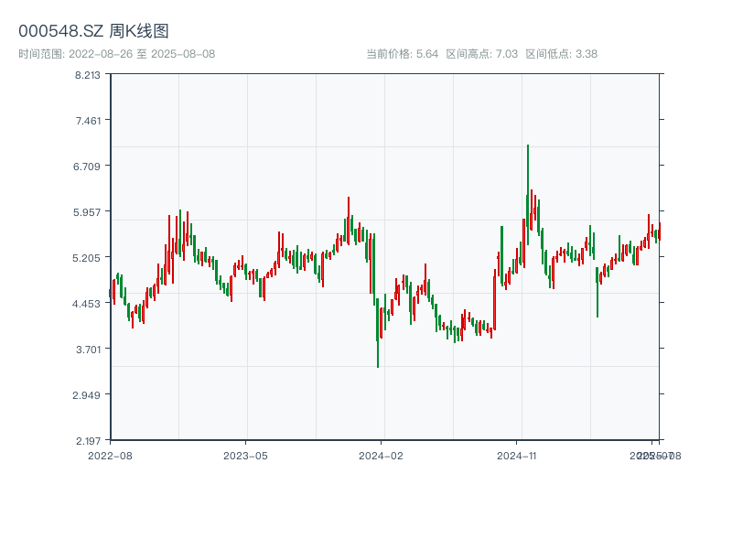Click the 当前价格 5.64 label

402,54
